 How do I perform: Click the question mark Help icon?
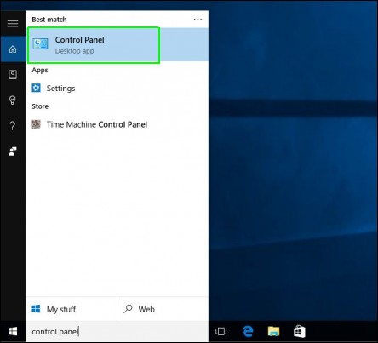(13, 125)
